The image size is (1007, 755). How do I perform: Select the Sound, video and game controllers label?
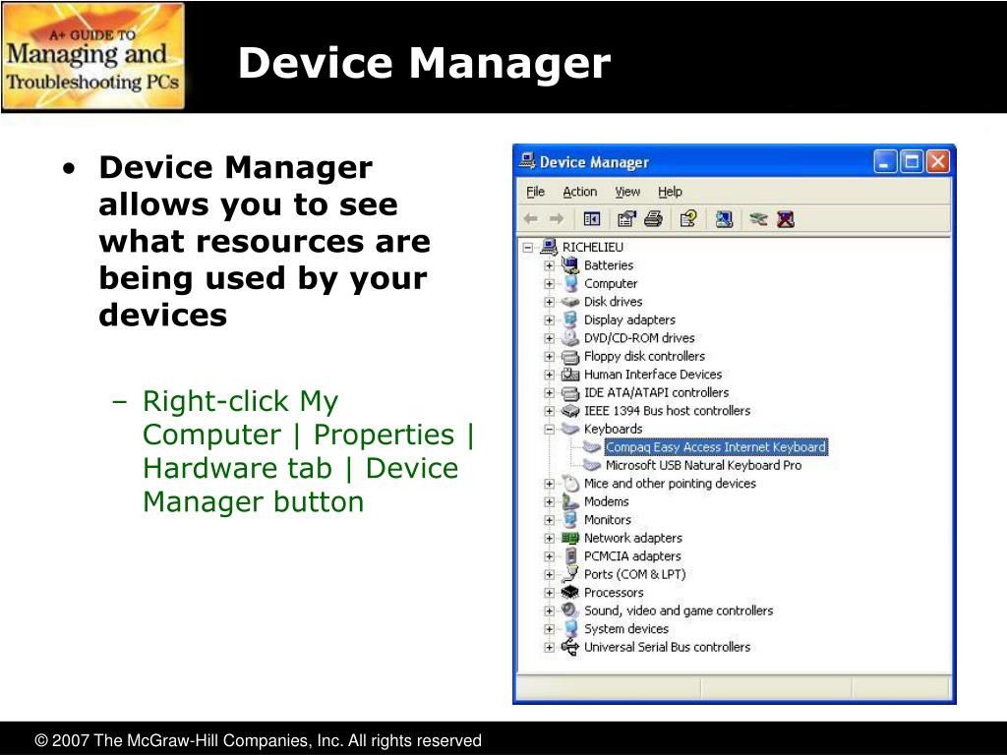[679, 610]
